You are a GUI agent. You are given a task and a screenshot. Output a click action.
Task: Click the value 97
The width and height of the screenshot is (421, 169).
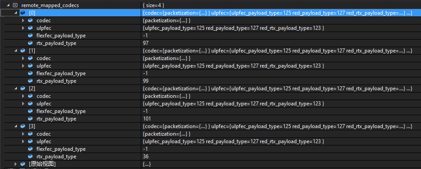tap(146, 43)
